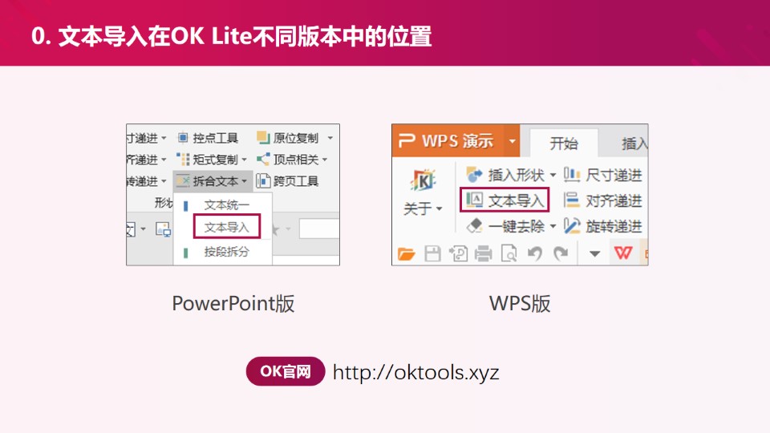This screenshot has height=433, width=770.
Task: Expand the WPS 演示 application menu arrow
Action: (513, 141)
